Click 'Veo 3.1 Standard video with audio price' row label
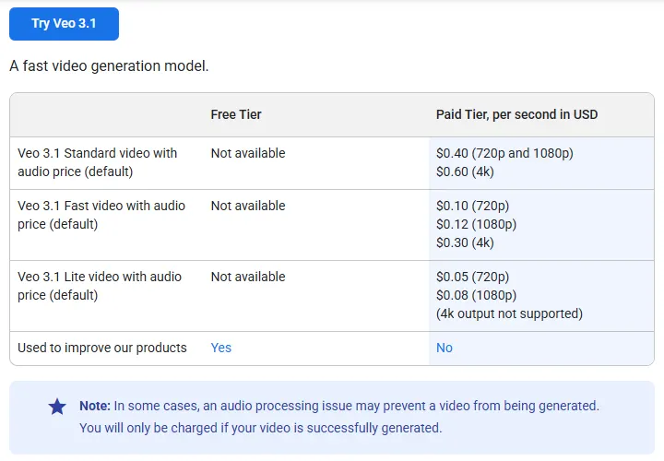This screenshot has width=664, height=461. tap(98, 162)
